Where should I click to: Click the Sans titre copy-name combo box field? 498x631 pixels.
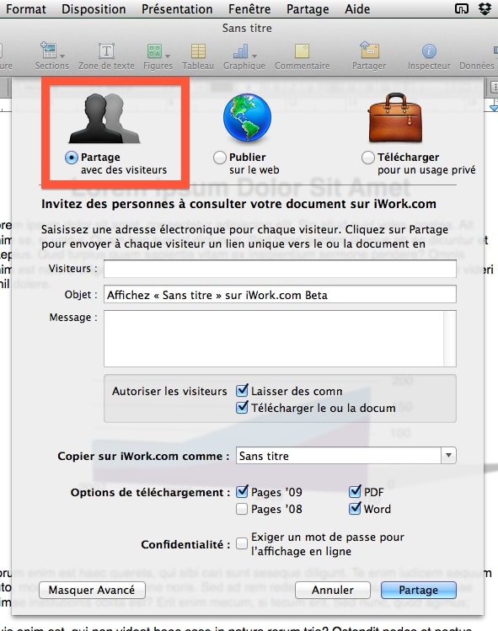point(339,456)
